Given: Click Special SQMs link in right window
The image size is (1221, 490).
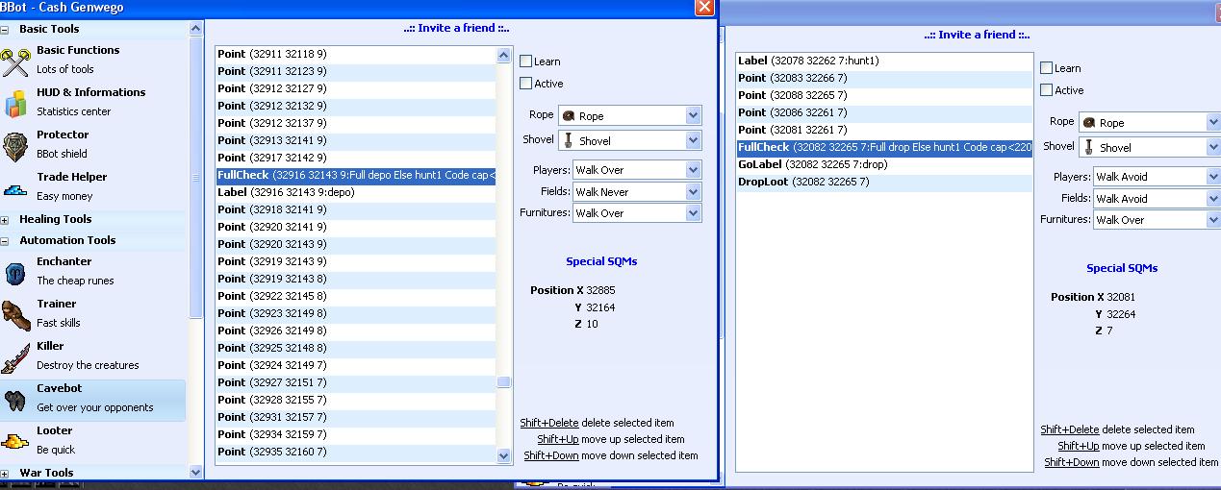Looking at the screenshot, I should pyautogui.click(x=1121, y=269).
